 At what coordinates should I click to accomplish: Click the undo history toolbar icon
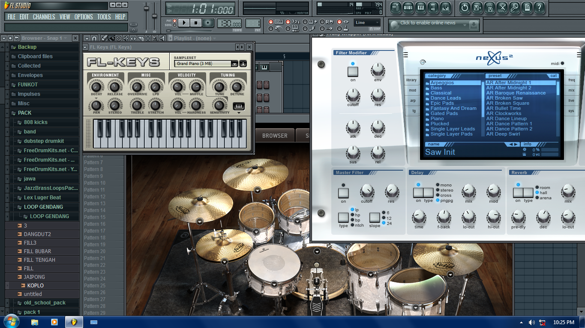tap(465, 7)
